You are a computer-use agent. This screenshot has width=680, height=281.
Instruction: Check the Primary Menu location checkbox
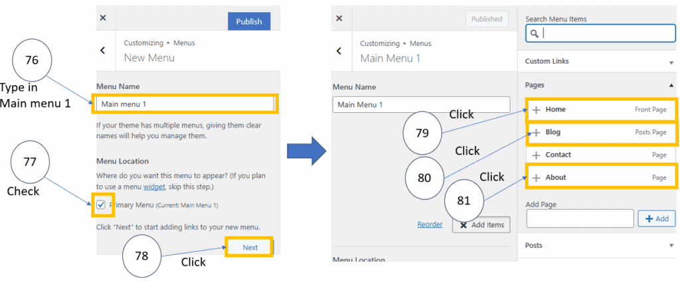click(x=101, y=205)
